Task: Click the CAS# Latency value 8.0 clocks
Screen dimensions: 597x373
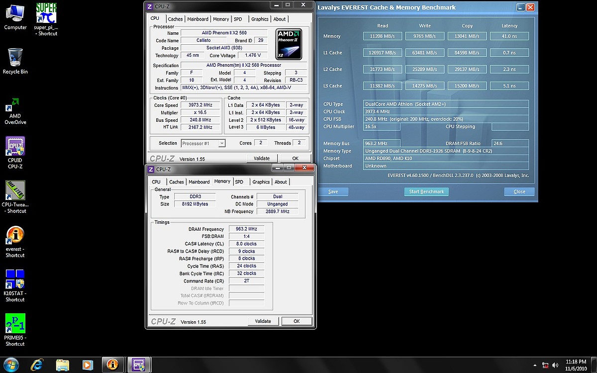Action: coord(246,244)
